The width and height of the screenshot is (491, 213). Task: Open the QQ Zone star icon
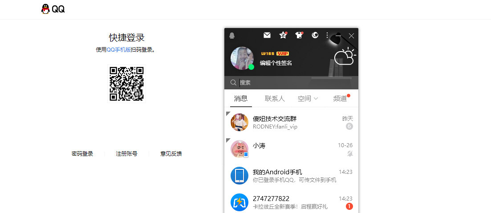pos(283,35)
